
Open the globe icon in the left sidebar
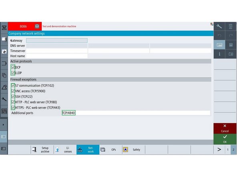coord(4,52)
